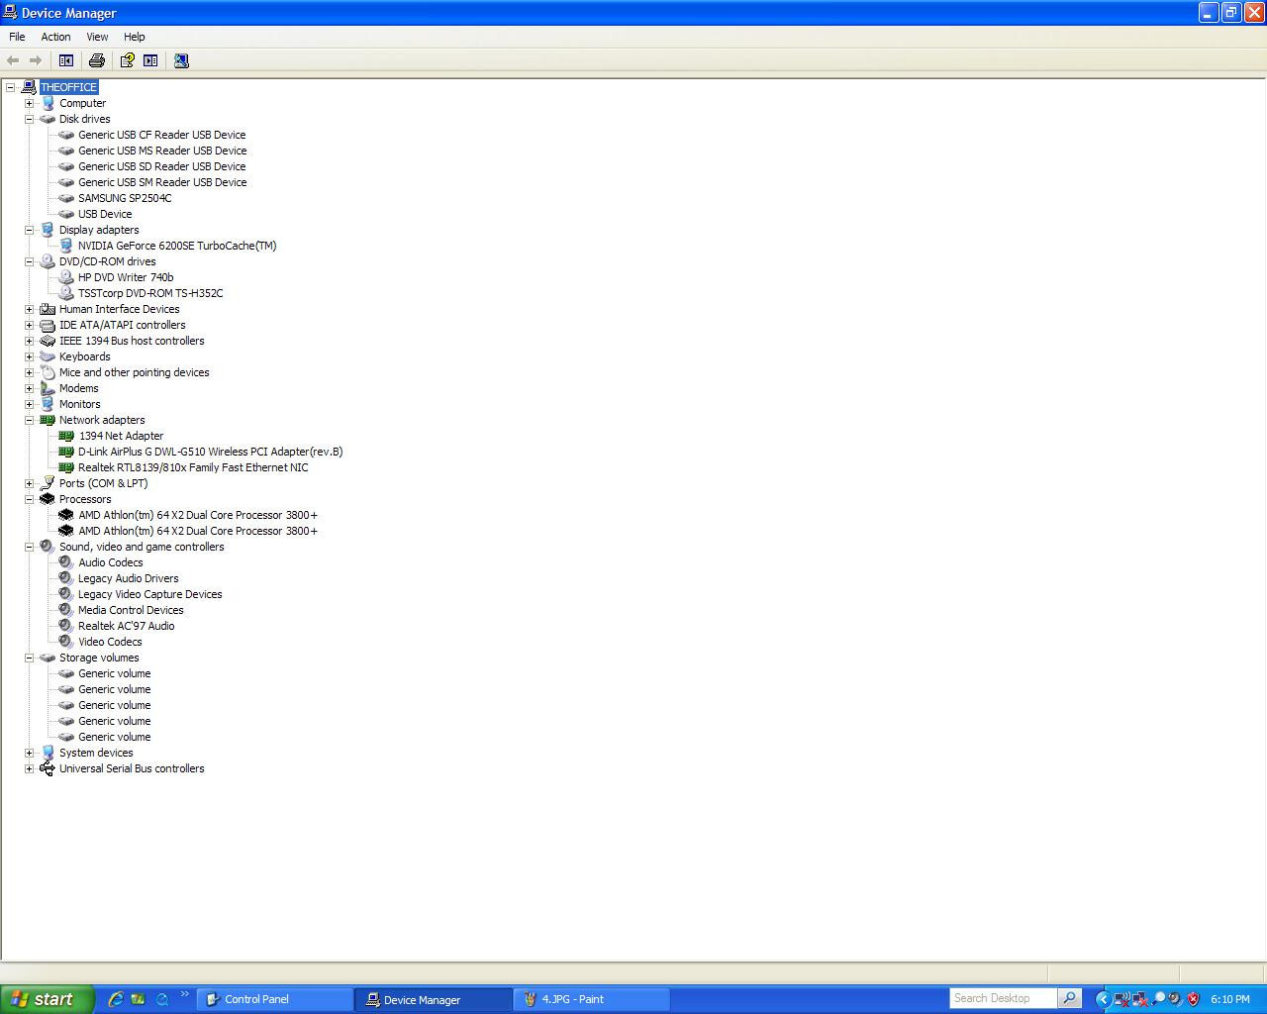The image size is (1267, 1014).
Task: Select Realtek RTL8139/810x Family Fast Ethernet NIC
Action: pos(193,467)
